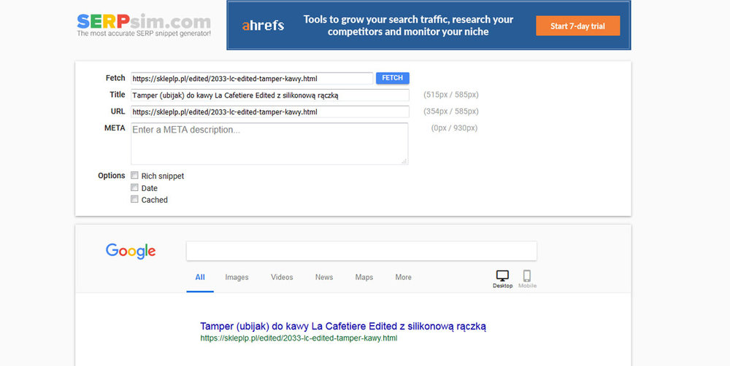Open the More tab menu
Viewport: 730px width, 366px height.
click(403, 277)
